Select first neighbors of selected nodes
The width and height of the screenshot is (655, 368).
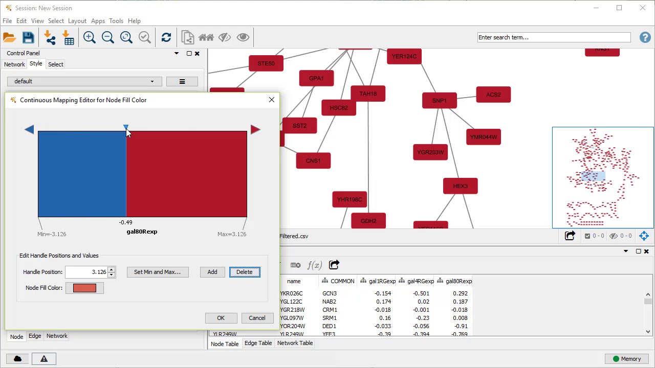point(206,37)
